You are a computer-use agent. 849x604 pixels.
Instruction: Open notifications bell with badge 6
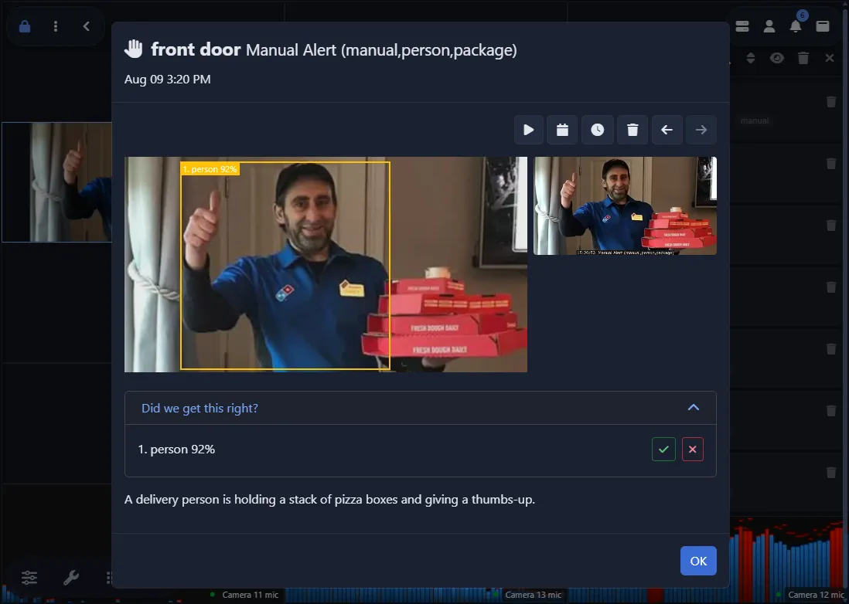796,26
